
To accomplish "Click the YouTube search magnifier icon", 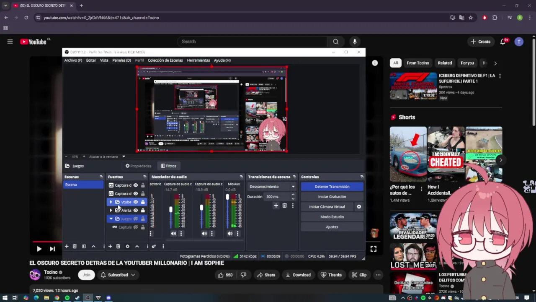I will point(335,42).
